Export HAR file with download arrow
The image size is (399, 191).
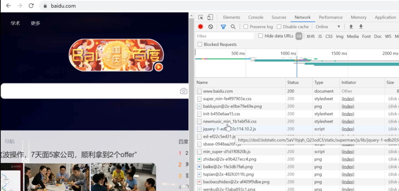(361, 26)
